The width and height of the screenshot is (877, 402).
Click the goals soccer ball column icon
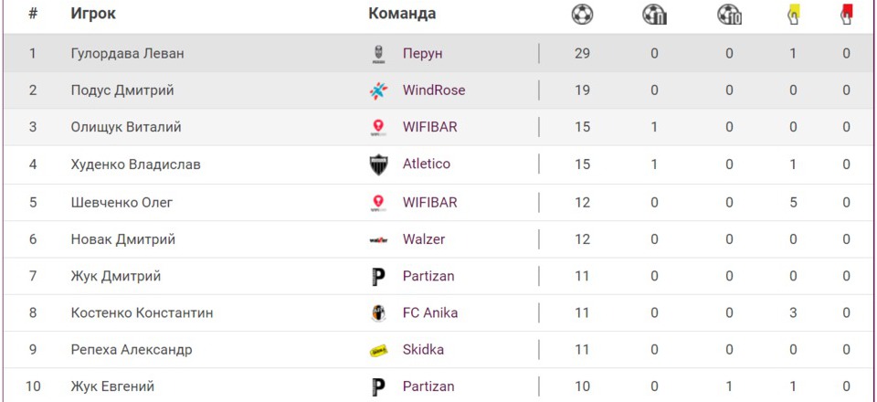click(x=582, y=15)
